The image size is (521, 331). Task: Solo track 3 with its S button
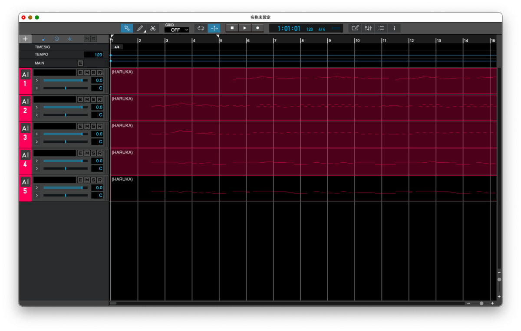[x=93, y=126]
